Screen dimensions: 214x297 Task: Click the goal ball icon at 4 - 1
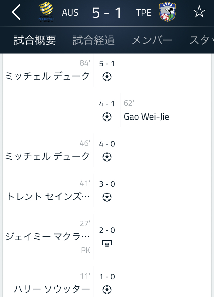point(107,117)
